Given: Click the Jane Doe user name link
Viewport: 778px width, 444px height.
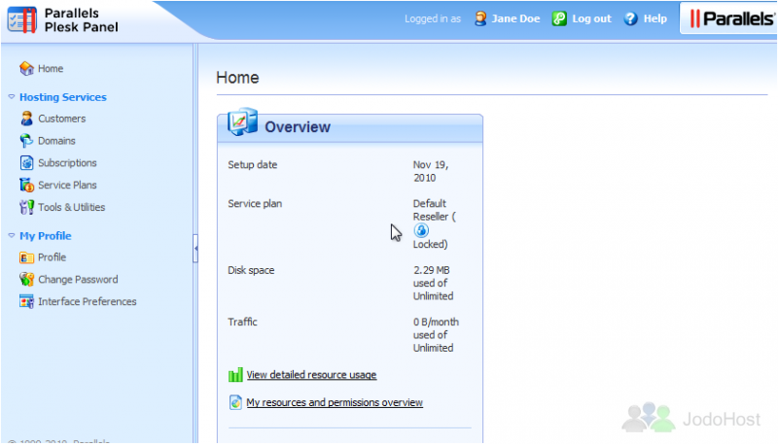Looking at the screenshot, I should click(515, 18).
